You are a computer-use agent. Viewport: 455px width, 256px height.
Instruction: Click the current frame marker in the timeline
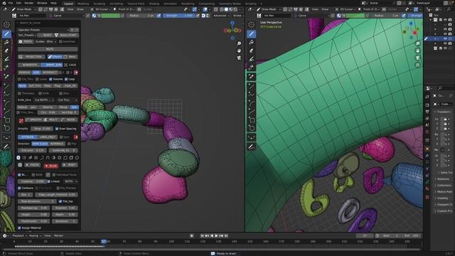pyautogui.click(x=104, y=242)
